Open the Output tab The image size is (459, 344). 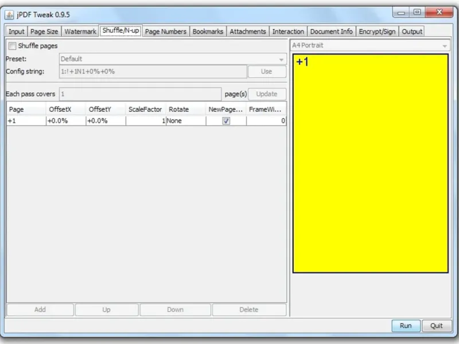pyautogui.click(x=412, y=32)
